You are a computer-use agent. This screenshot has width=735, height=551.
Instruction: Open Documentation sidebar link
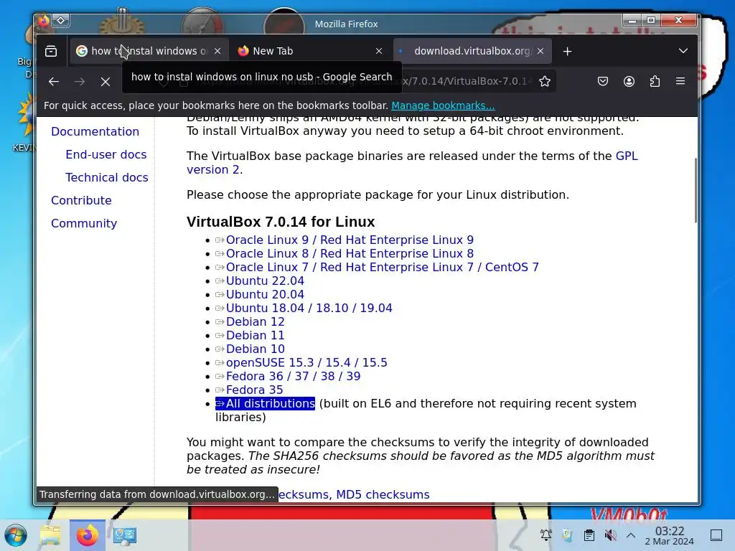click(95, 132)
